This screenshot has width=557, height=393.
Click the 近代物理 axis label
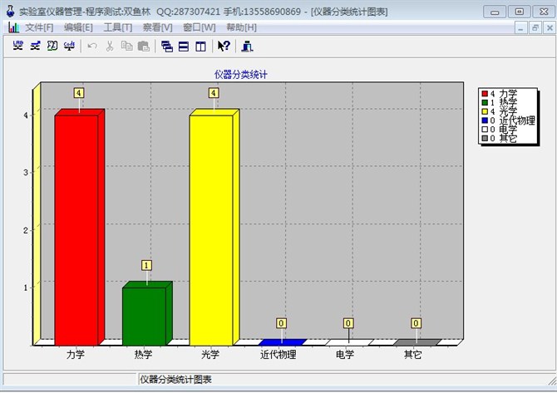click(278, 354)
